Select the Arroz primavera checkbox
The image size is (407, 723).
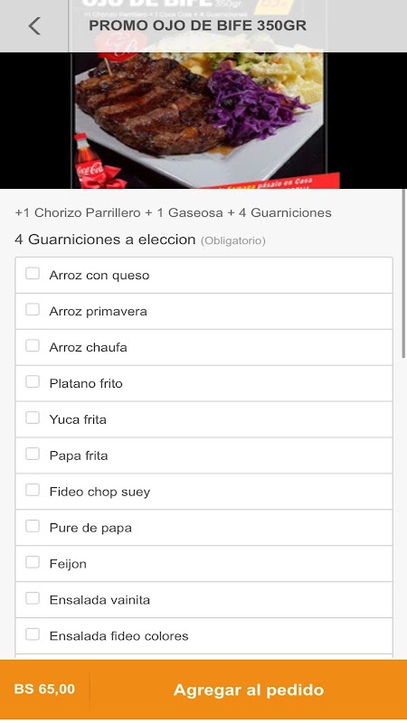click(33, 309)
